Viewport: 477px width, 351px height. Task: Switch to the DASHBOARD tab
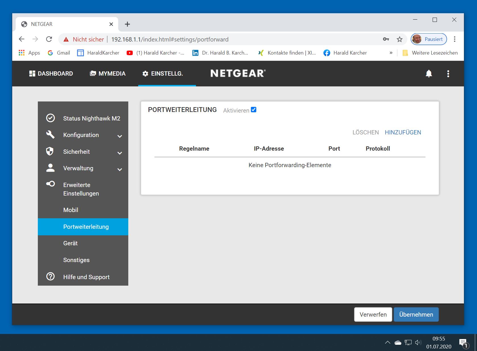point(51,74)
